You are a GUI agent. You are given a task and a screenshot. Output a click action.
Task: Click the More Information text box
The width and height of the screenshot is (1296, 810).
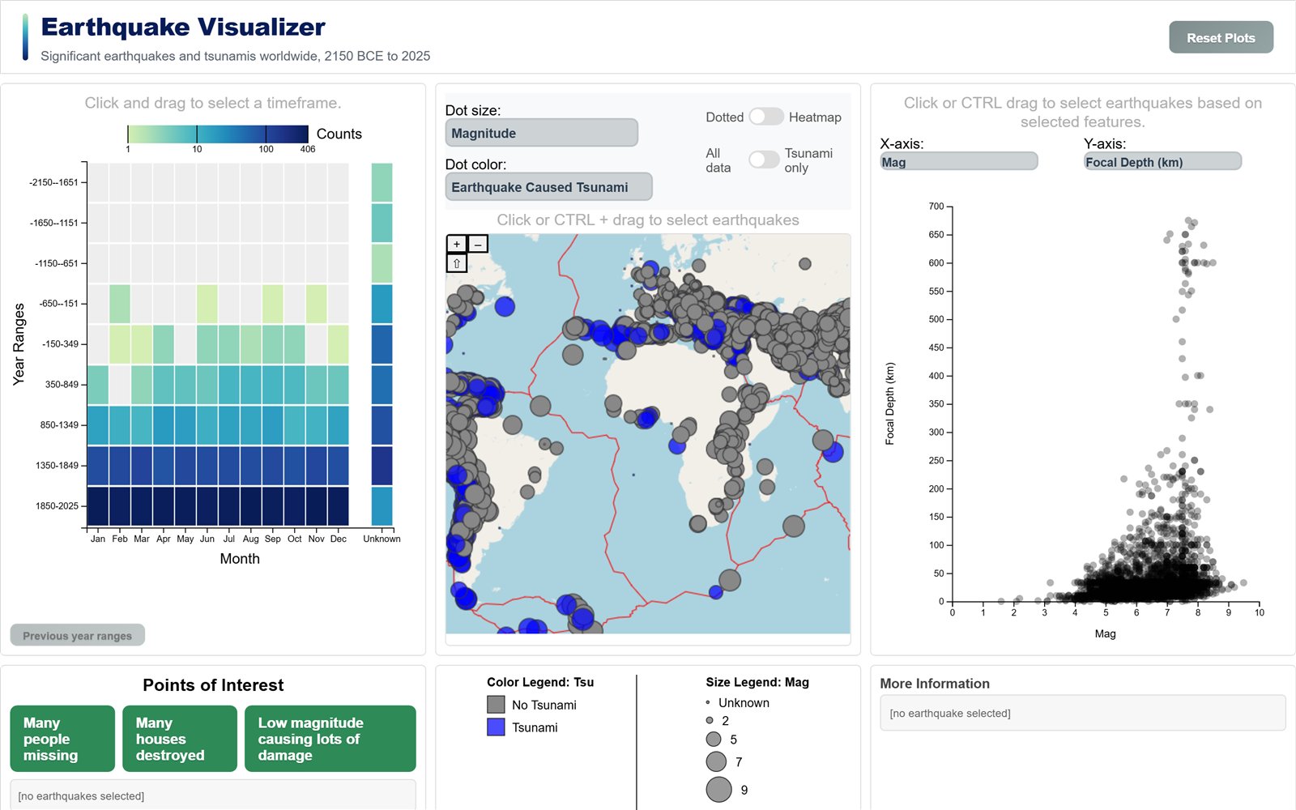point(1083,713)
